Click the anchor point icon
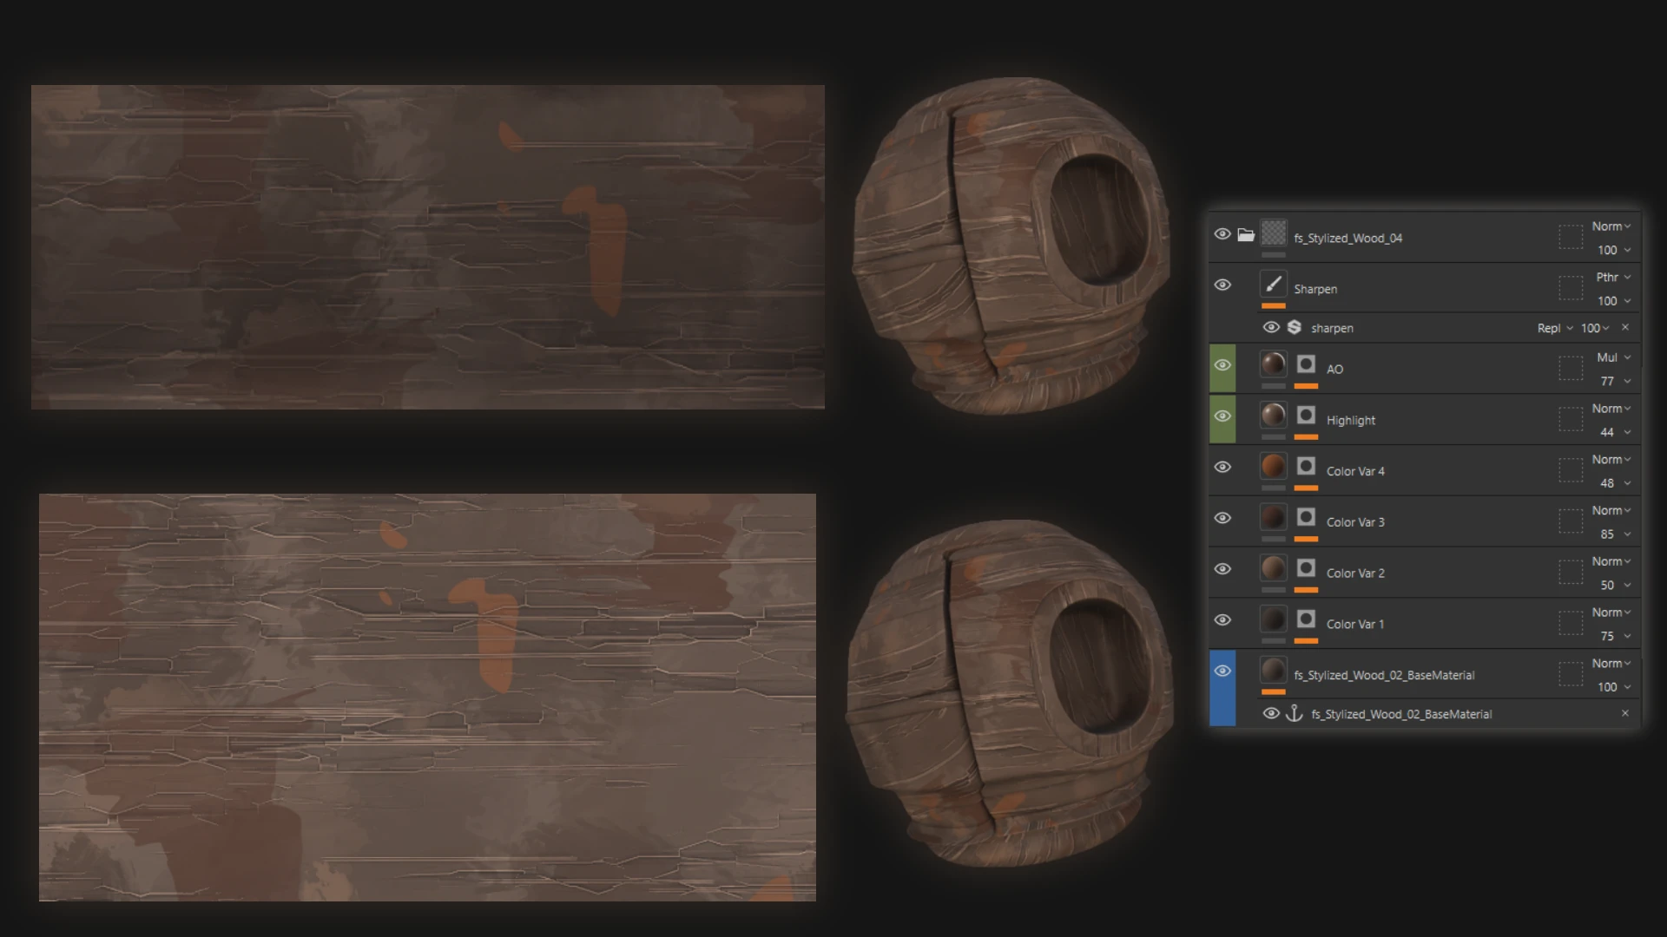 [1295, 713]
